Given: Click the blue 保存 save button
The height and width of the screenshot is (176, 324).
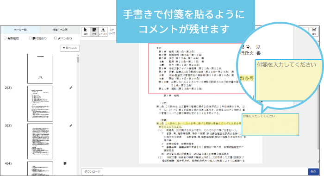Looking at the screenshot, I should point(313,172).
